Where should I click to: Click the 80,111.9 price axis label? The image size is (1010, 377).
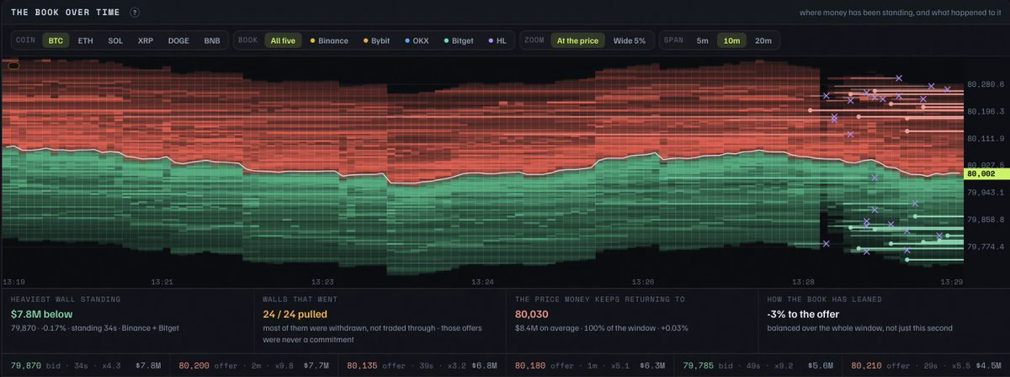click(x=986, y=138)
